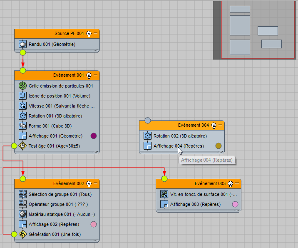Click the Opérateur groupe 001 icon
Image resolution: width=298 pixels, height=248 pixels.
coord(22,204)
